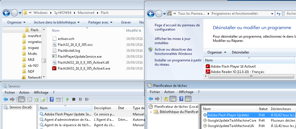Click the Services toolbar refresh icon
Viewport: 296px width, 129px height.
tap(37, 99)
